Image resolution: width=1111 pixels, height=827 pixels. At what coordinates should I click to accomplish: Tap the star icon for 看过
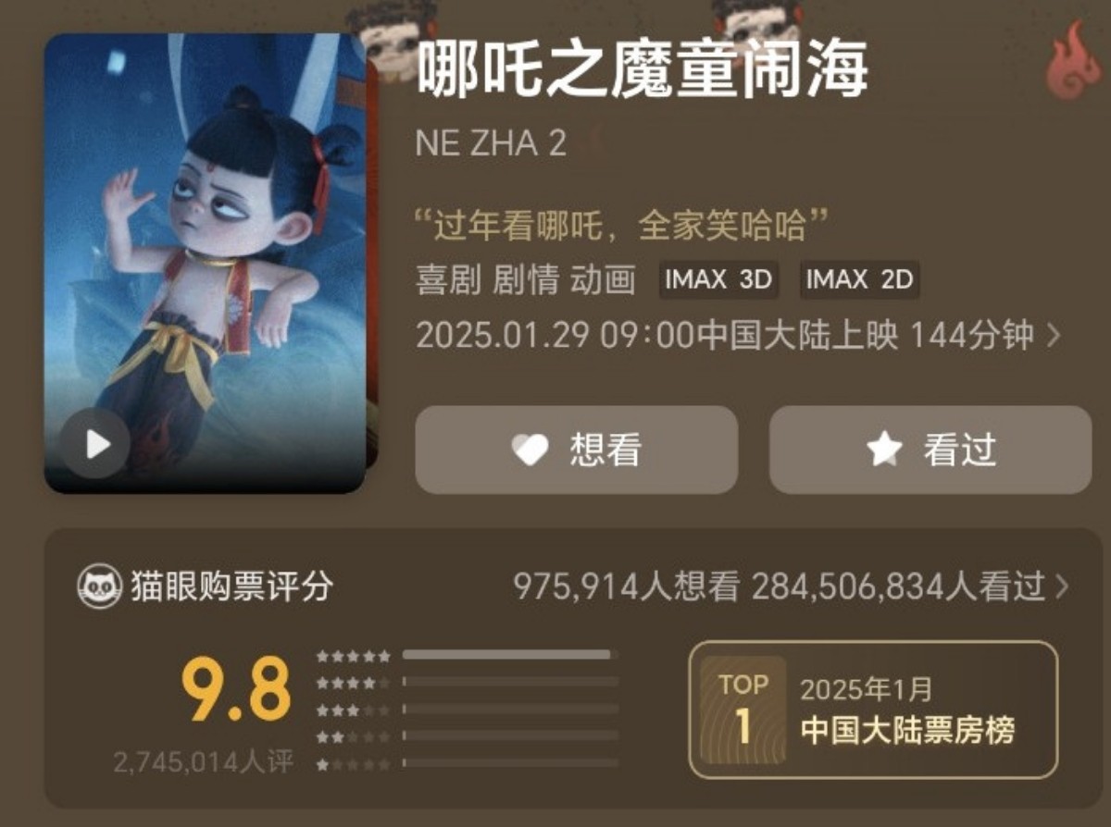[884, 451]
